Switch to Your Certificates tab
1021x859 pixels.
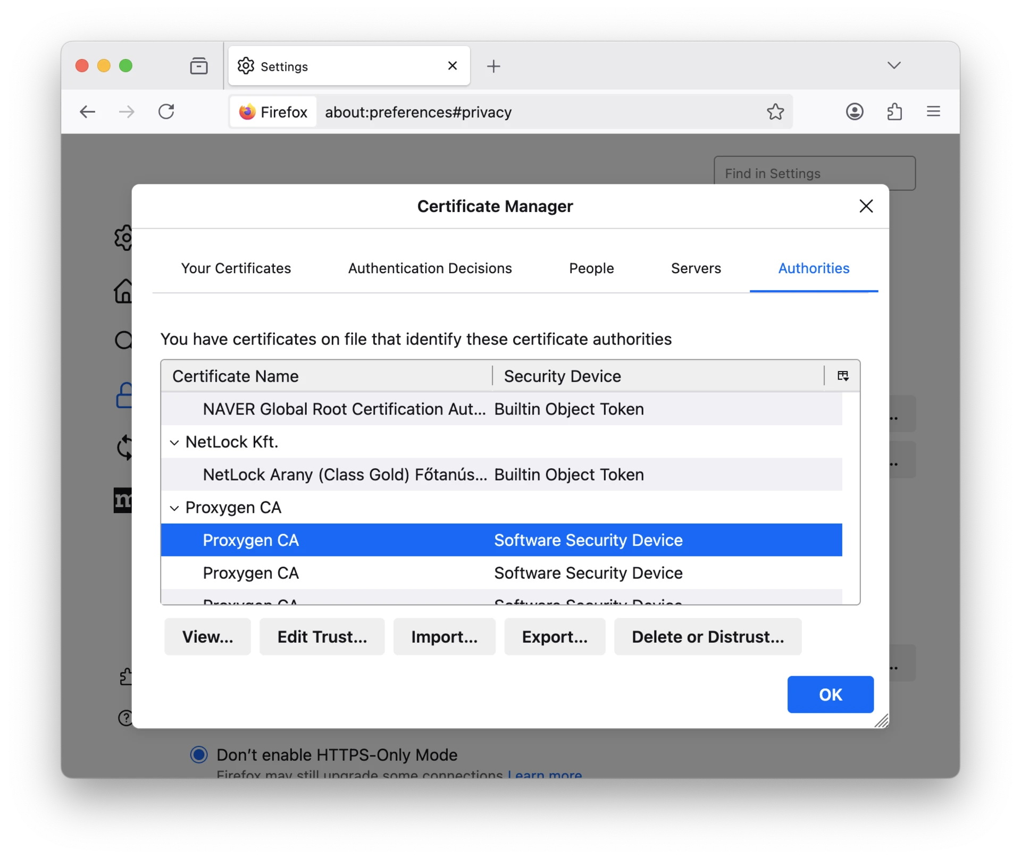(x=236, y=268)
